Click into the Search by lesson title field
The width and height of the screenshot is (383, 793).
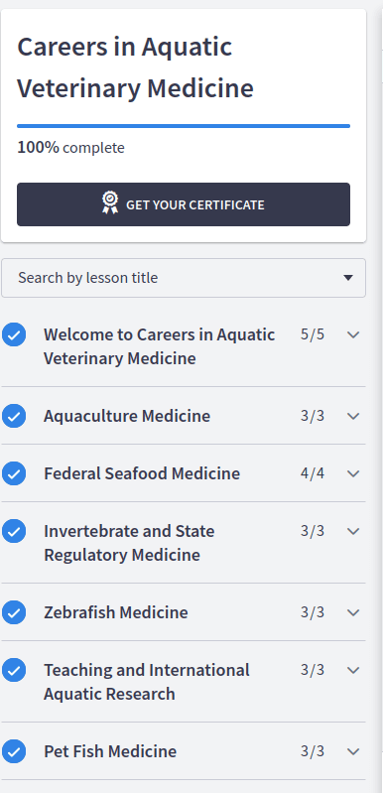[184, 278]
